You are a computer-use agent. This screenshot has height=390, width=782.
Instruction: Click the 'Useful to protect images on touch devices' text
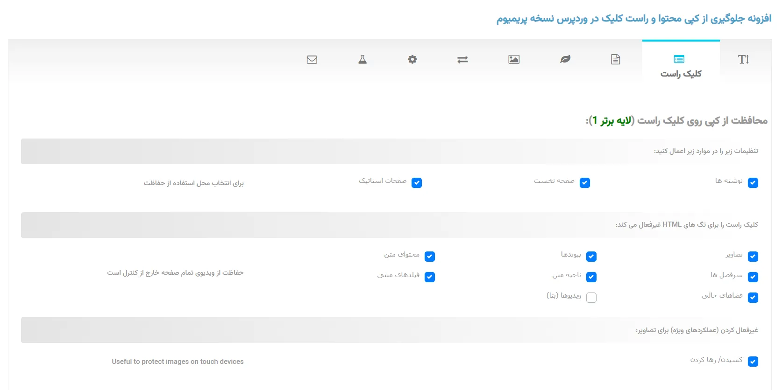click(178, 362)
